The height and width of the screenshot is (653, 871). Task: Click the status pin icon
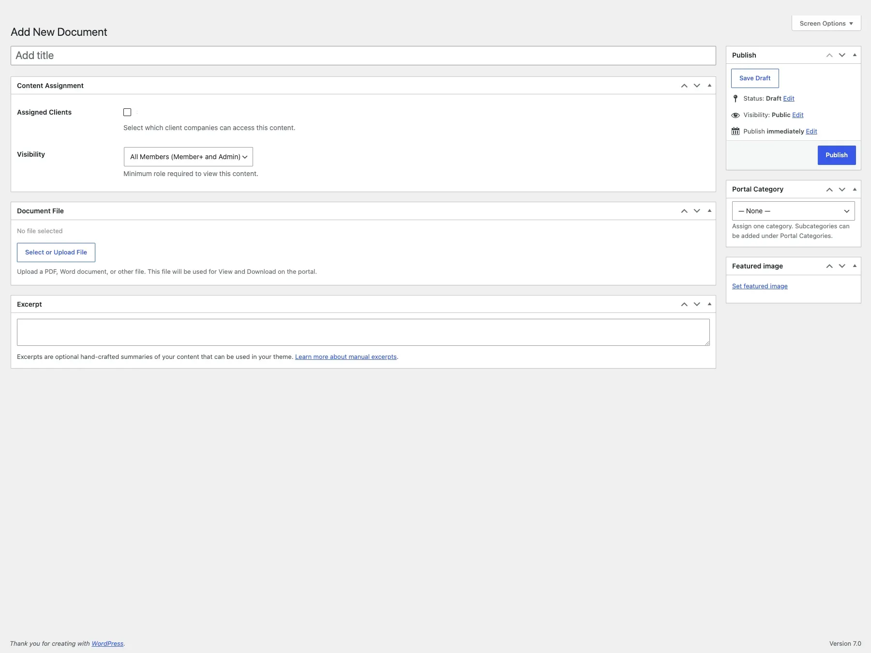click(736, 99)
